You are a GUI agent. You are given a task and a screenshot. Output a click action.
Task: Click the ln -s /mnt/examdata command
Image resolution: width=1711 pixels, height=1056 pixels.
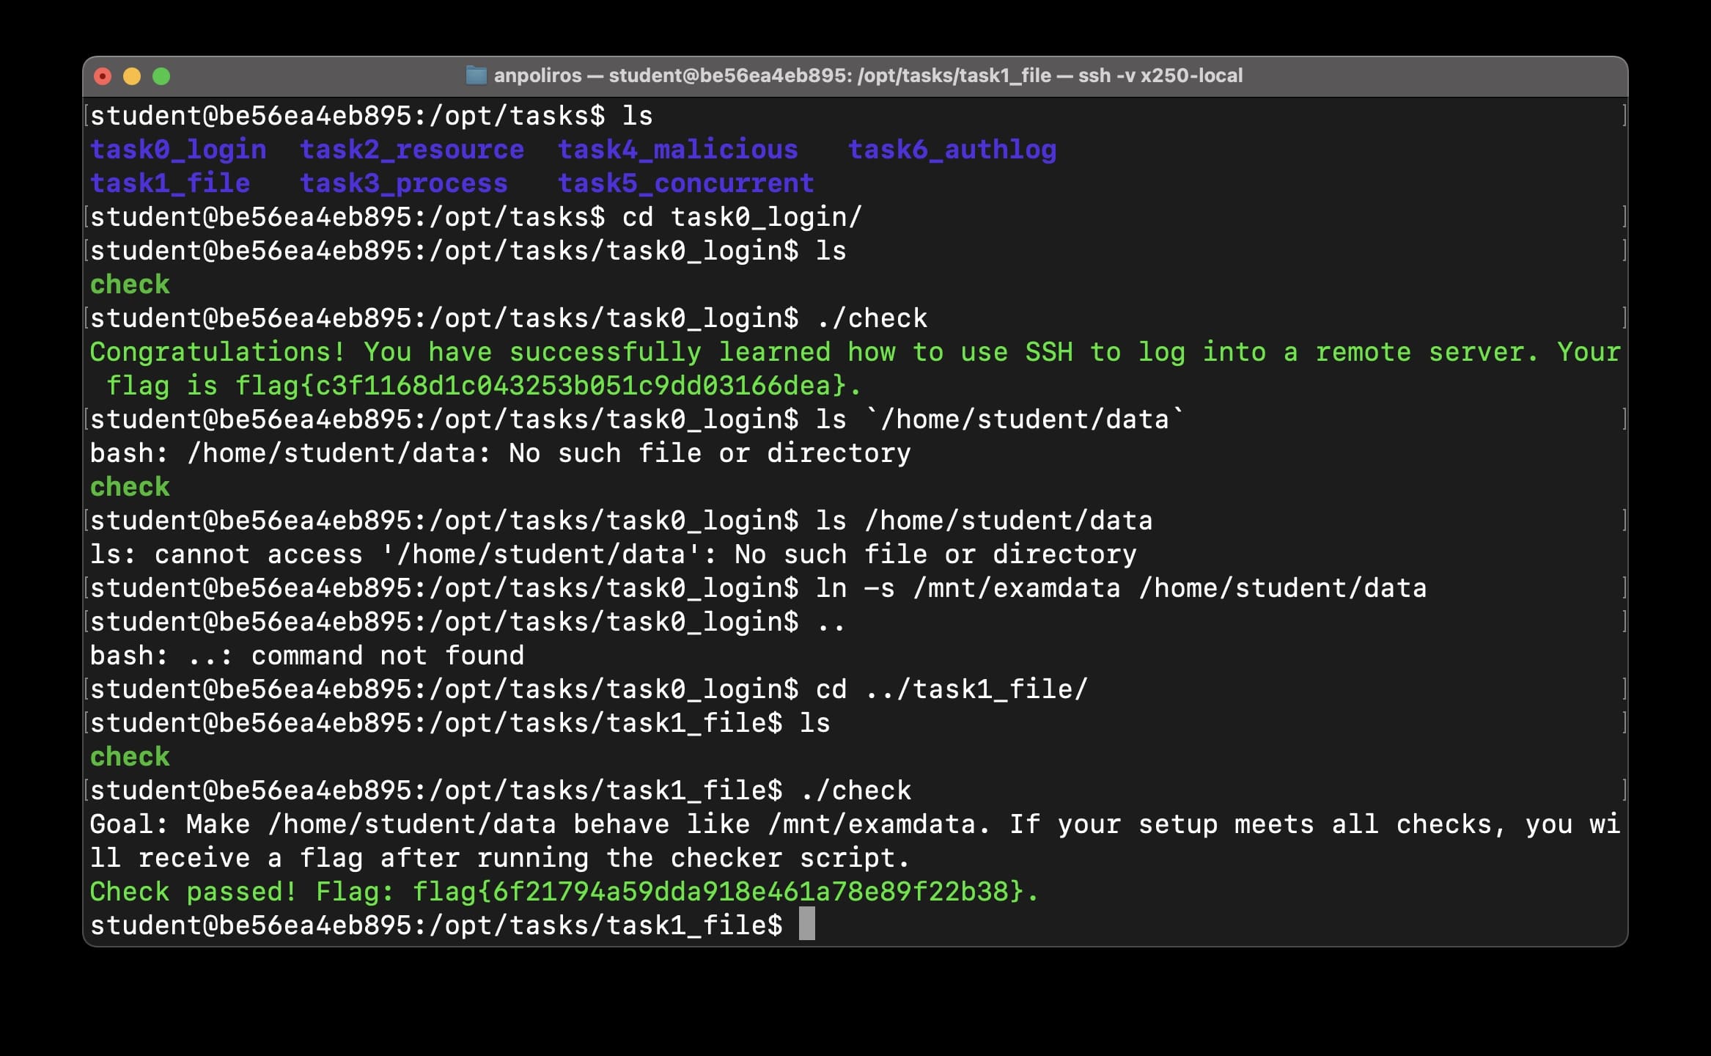[x=1121, y=588]
